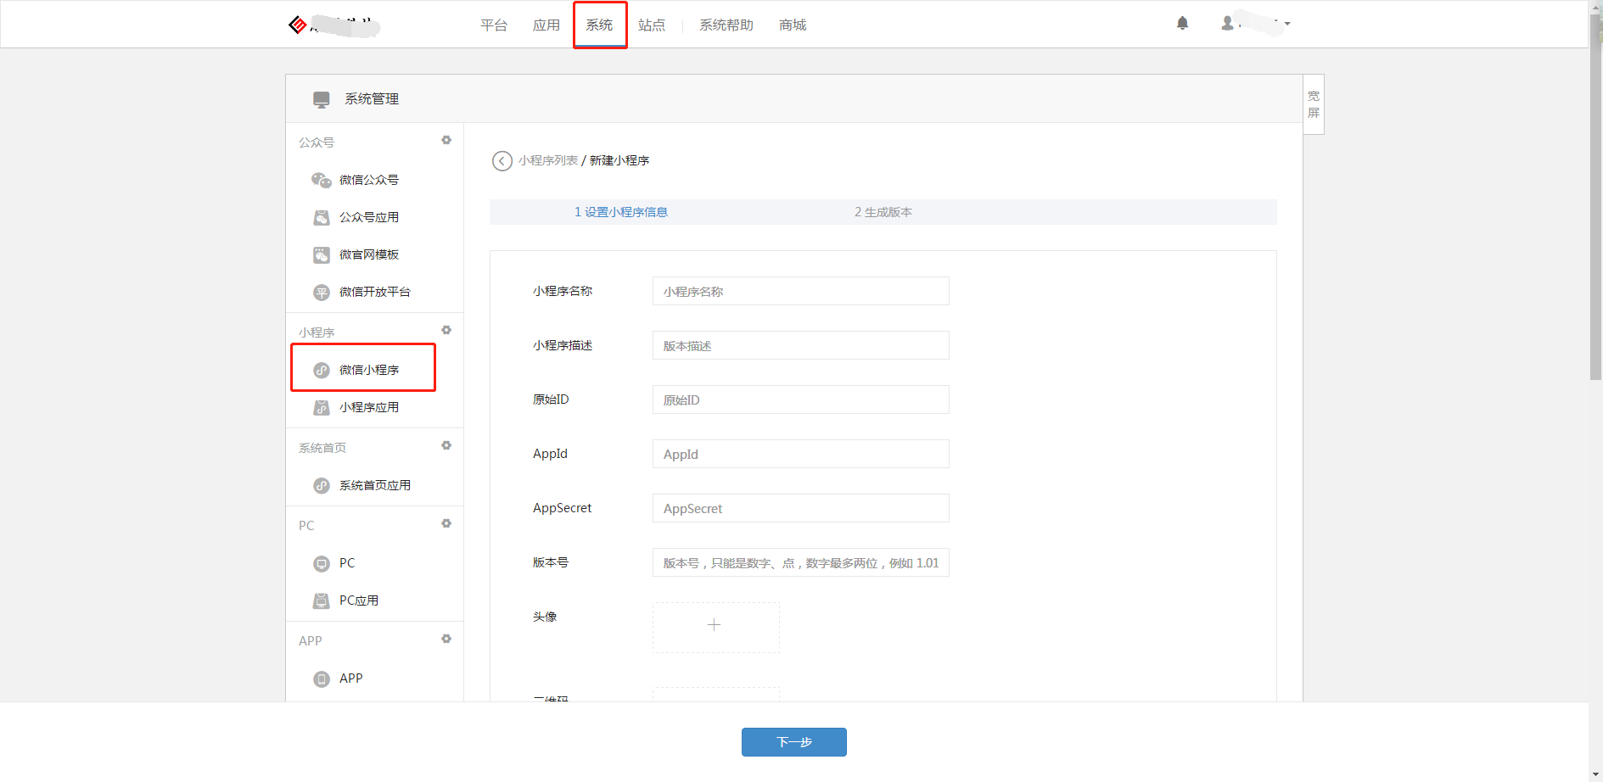Click the WeChat icon beside 微信公众号
1603x782 pixels.
coord(322,180)
